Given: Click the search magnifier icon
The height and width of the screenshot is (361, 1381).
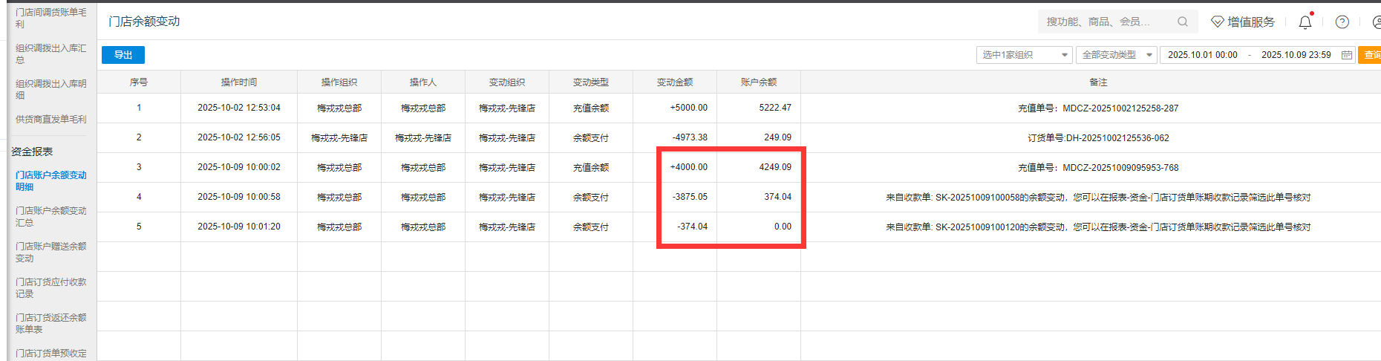Looking at the screenshot, I should [x=1182, y=22].
